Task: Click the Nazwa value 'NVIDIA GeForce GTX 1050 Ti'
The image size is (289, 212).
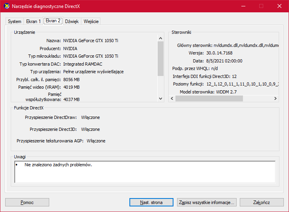Action: click(91, 41)
